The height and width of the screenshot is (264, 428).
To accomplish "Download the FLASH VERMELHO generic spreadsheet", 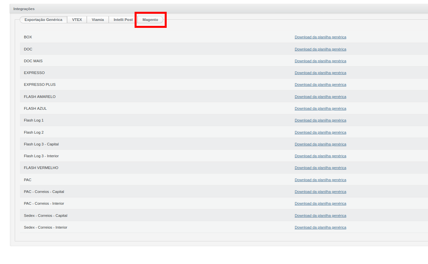I will coord(320,168).
